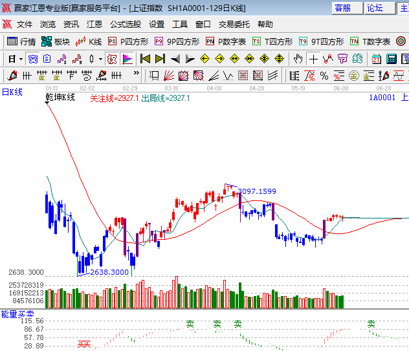Open the calendar icon in toolbar
Viewport: 409px width, 351px height.
tap(376, 59)
